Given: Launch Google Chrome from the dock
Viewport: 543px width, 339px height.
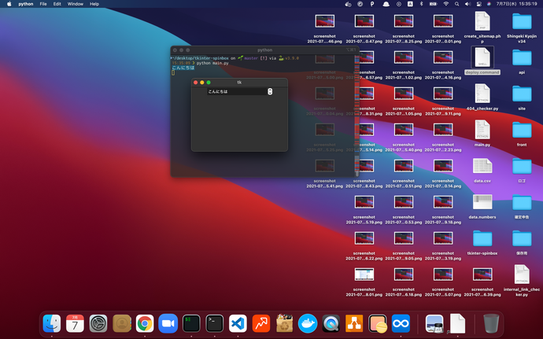Looking at the screenshot, I should (x=144, y=323).
